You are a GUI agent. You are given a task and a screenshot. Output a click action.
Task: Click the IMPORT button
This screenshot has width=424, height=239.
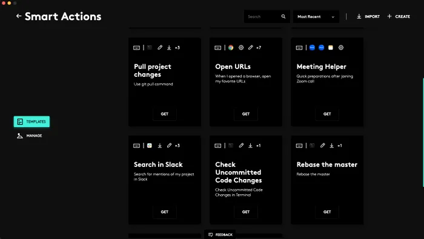tap(368, 16)
